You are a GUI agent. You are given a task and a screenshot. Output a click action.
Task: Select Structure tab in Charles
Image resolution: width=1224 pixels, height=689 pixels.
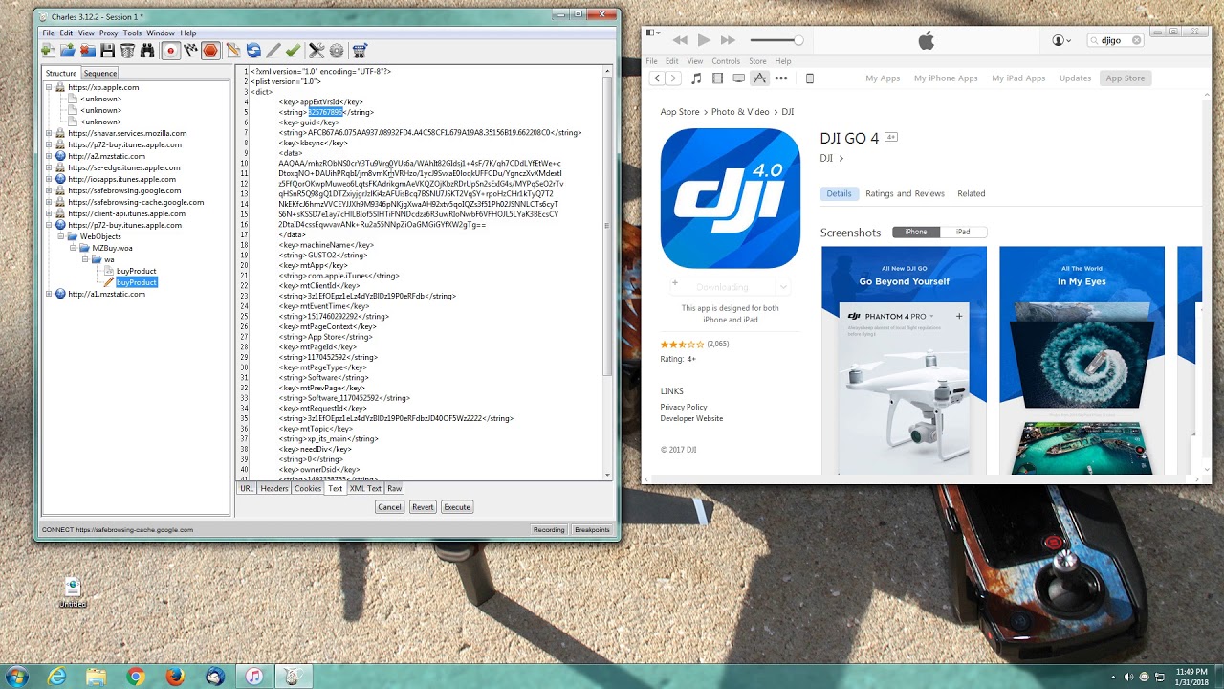tap(61, 73)
